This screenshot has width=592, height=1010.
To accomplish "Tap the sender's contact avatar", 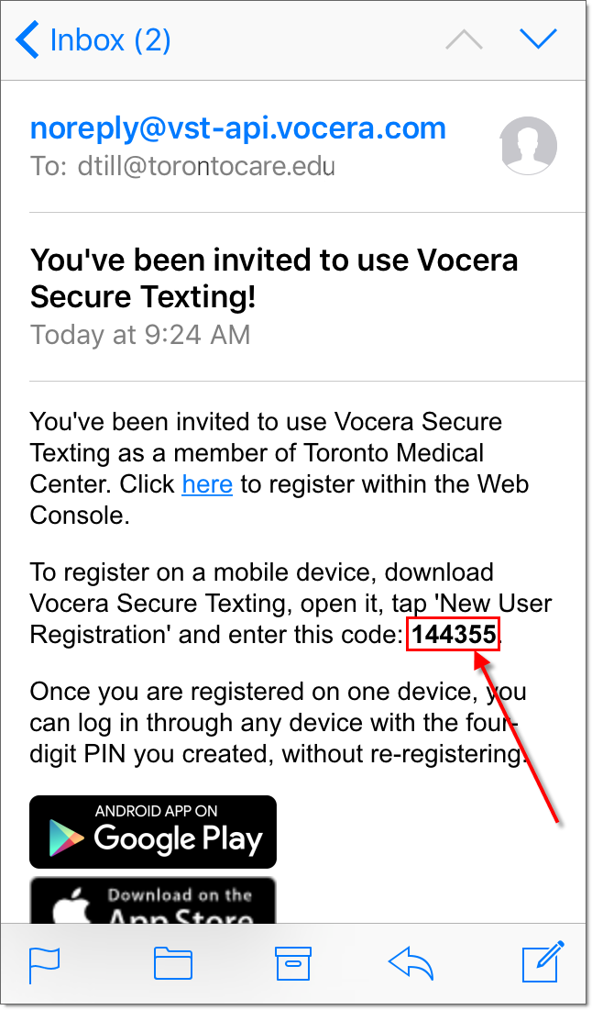I will point(528,146).
